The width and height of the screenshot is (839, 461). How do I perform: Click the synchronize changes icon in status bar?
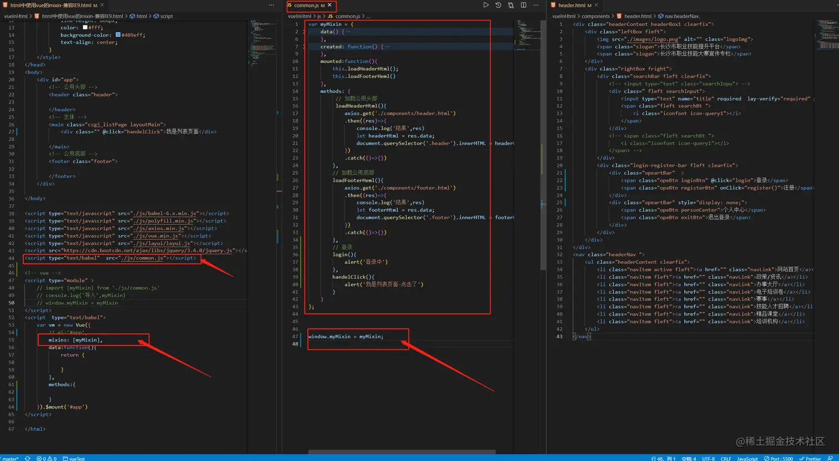[28, 458]
